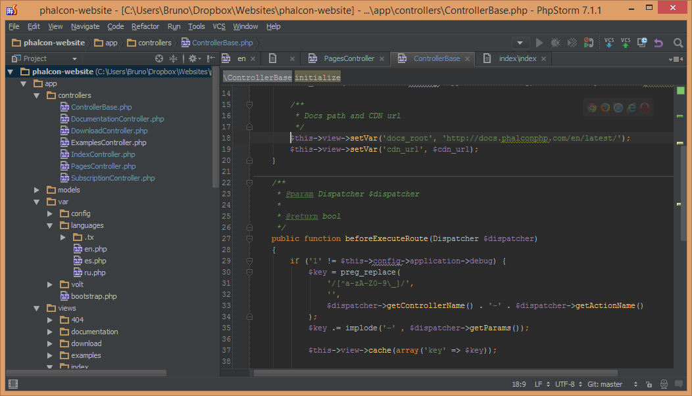692x396 pixels.
Task: Expand the models folder in the tree
Action: tap(37, 190)
